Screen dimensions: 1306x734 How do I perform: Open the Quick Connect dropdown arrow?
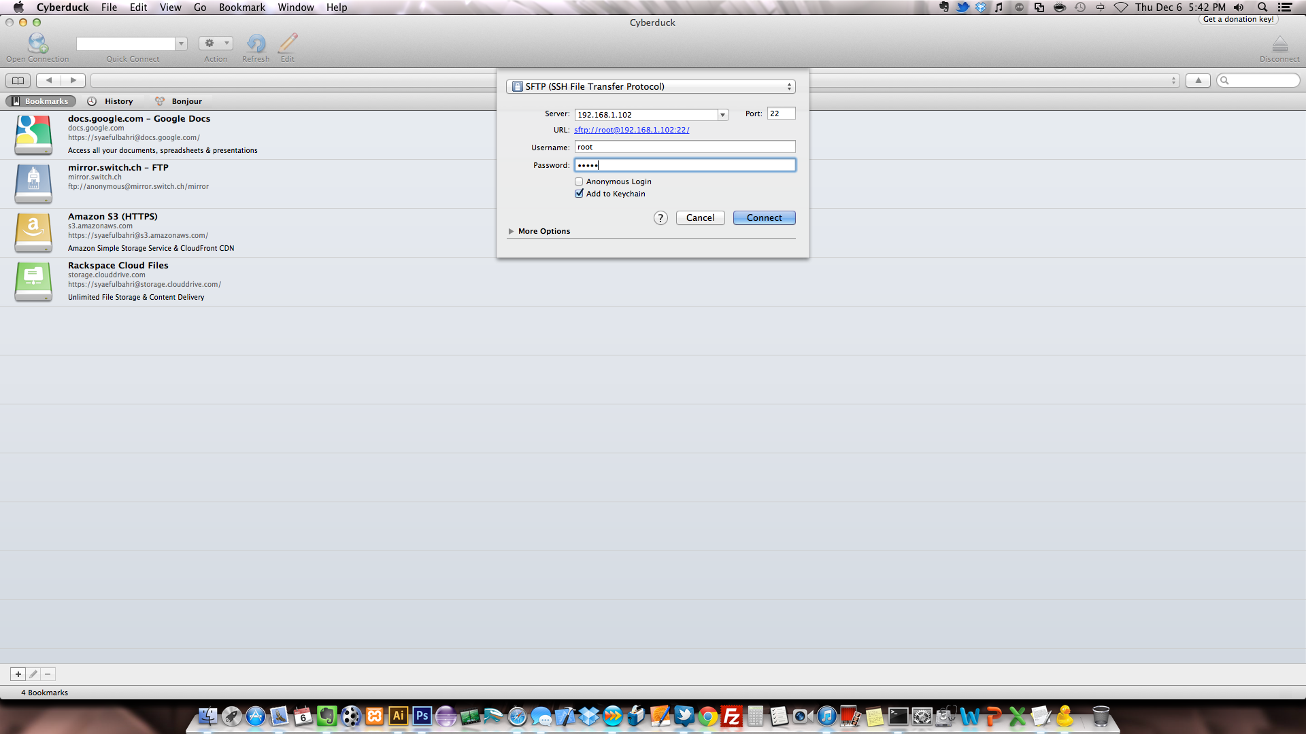click(x=181, y=43)
